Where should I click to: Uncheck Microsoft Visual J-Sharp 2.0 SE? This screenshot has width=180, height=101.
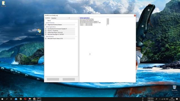pos(46,38)
